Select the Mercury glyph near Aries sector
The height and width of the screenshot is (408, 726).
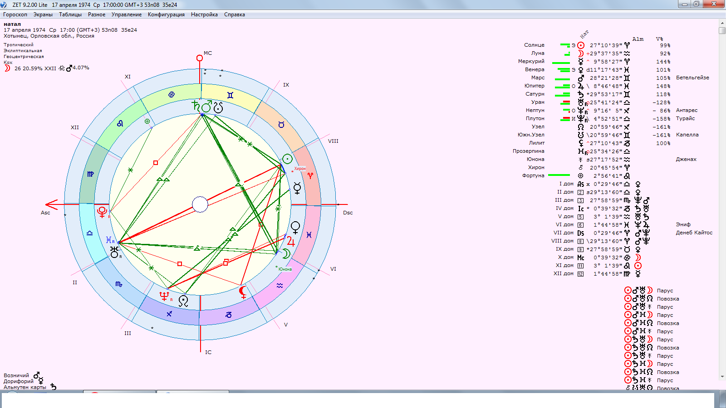(x=297, y=188)
